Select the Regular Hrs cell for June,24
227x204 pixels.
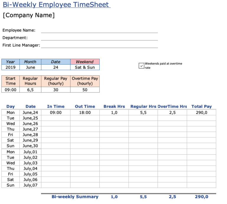(x=143, y=112)
